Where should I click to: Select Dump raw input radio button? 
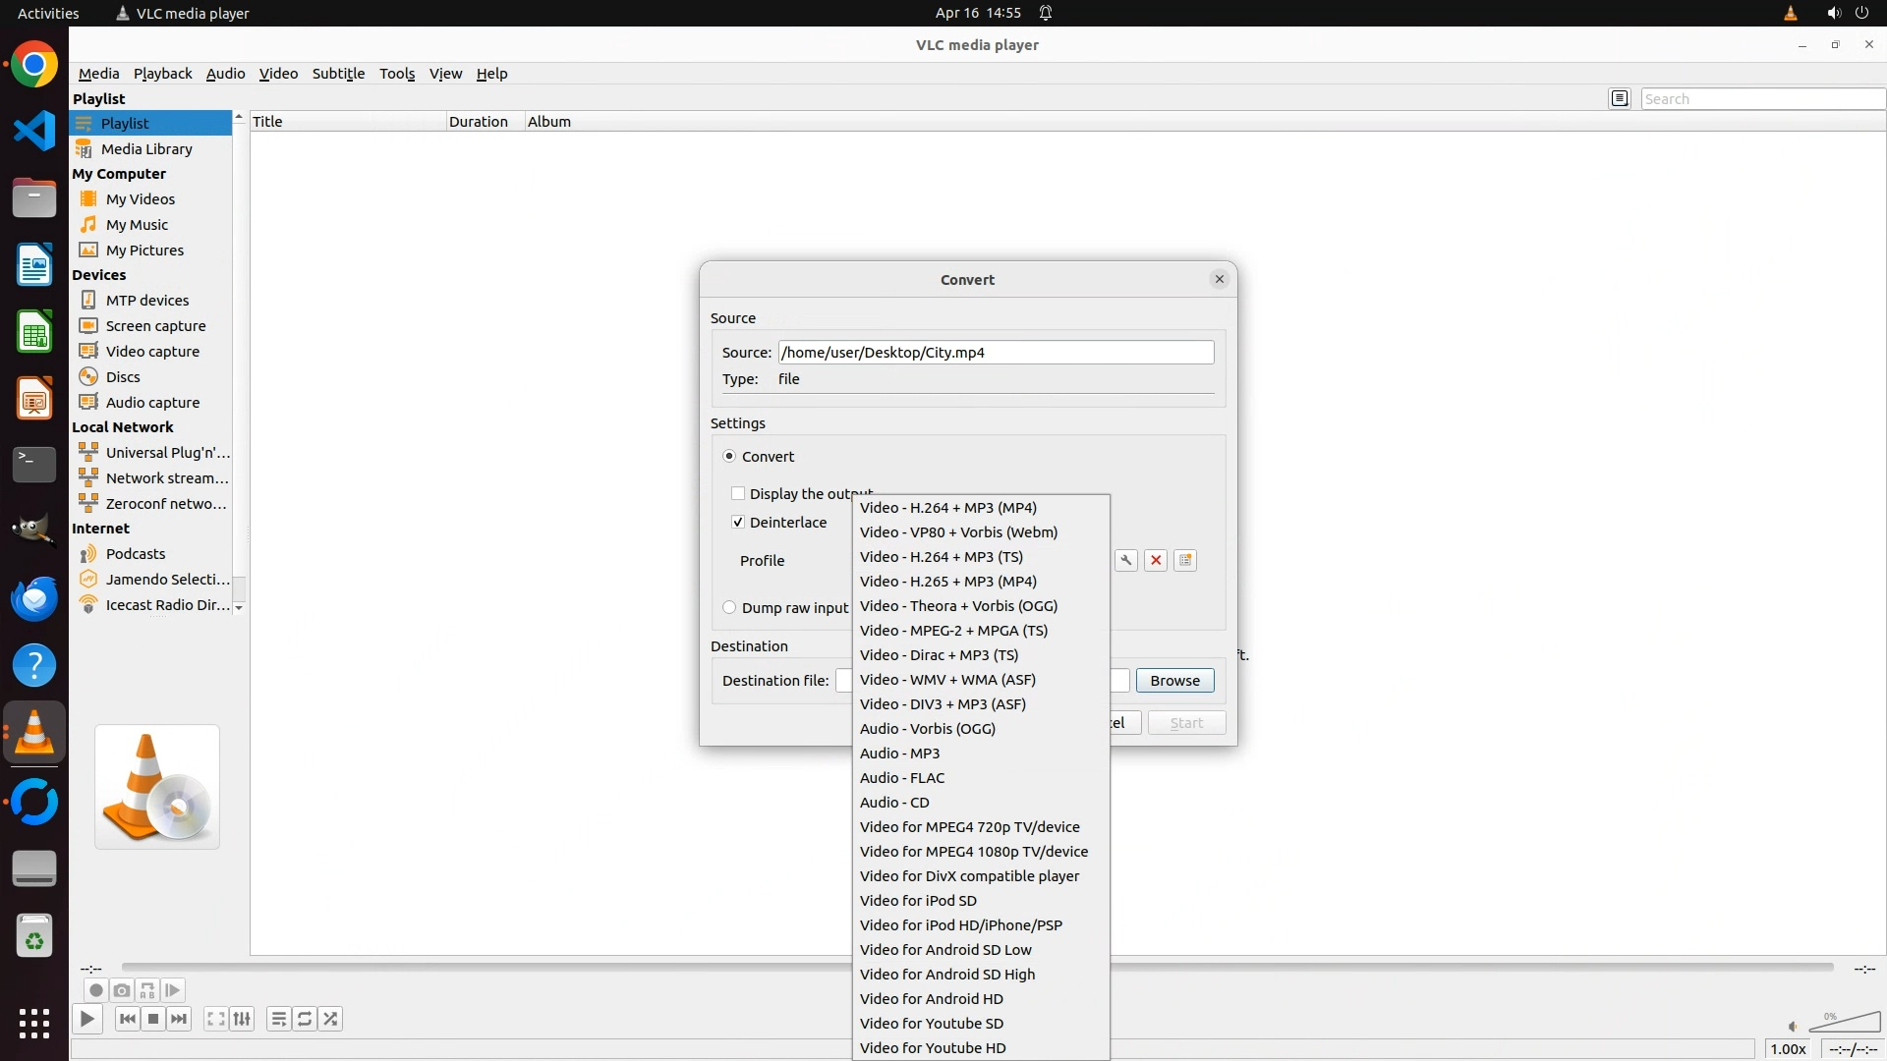[729, 608]
